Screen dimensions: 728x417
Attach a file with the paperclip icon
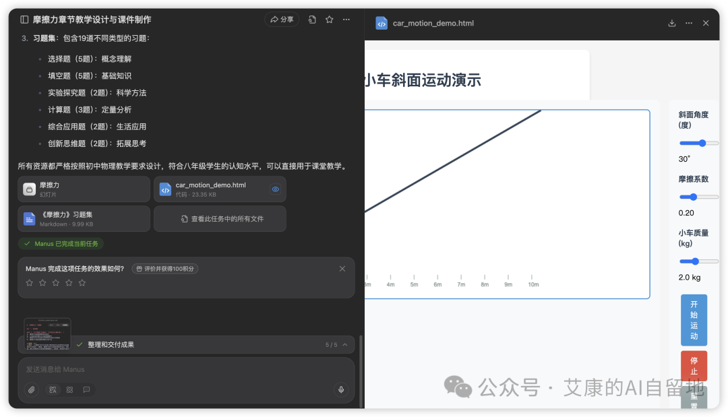pos(32,389)
